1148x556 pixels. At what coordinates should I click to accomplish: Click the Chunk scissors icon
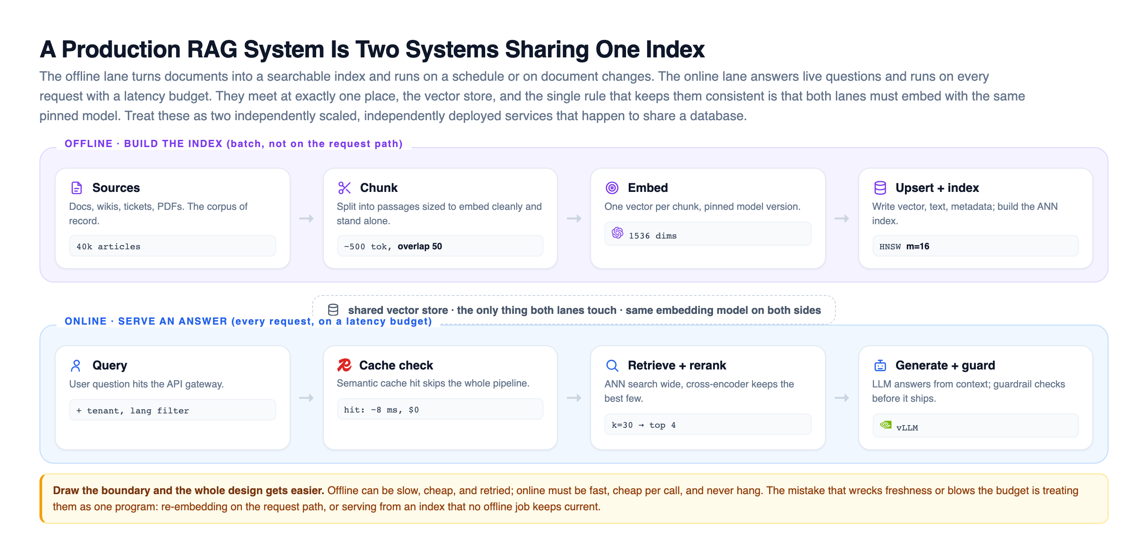coord(344,188)
